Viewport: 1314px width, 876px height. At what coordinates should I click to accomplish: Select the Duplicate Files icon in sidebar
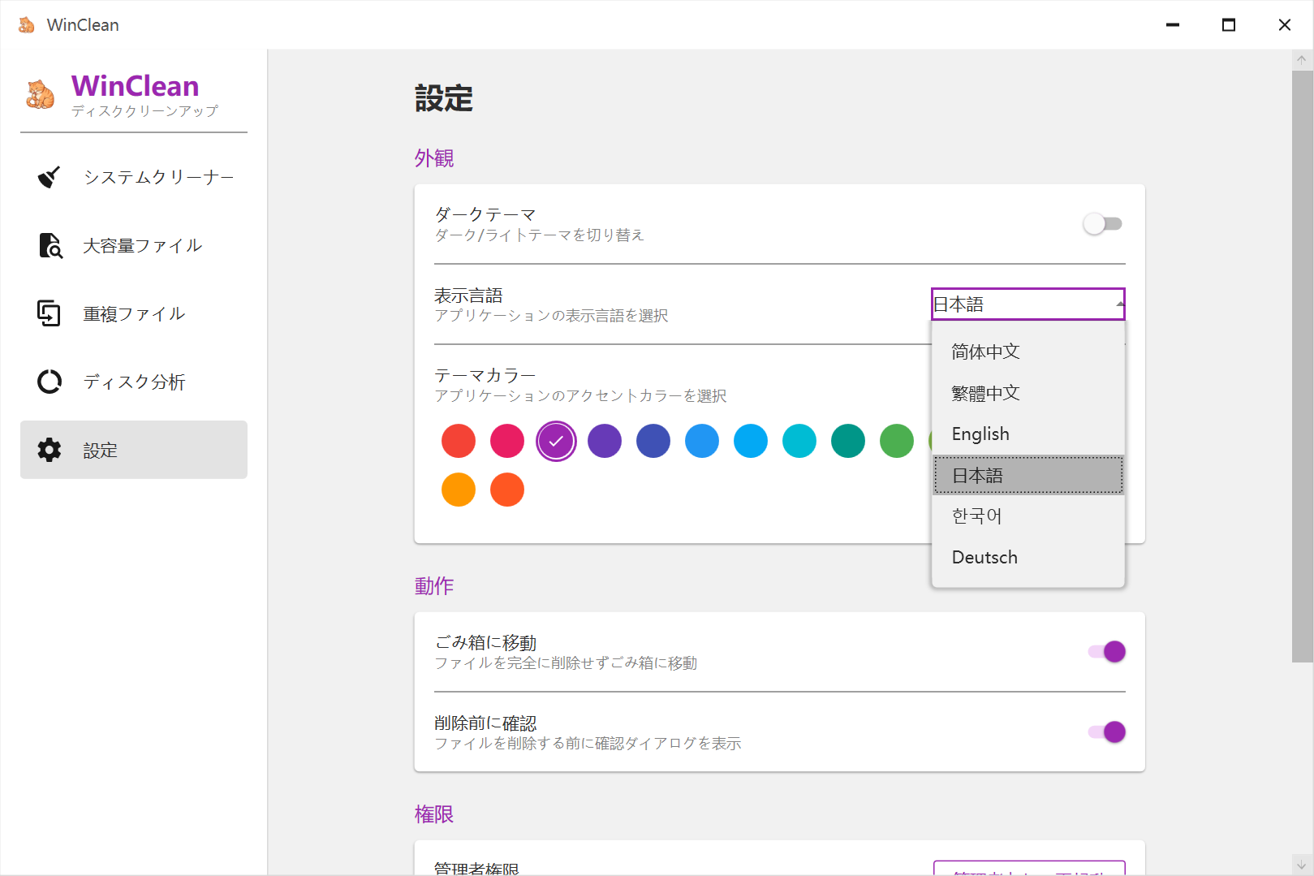(50, 313)
